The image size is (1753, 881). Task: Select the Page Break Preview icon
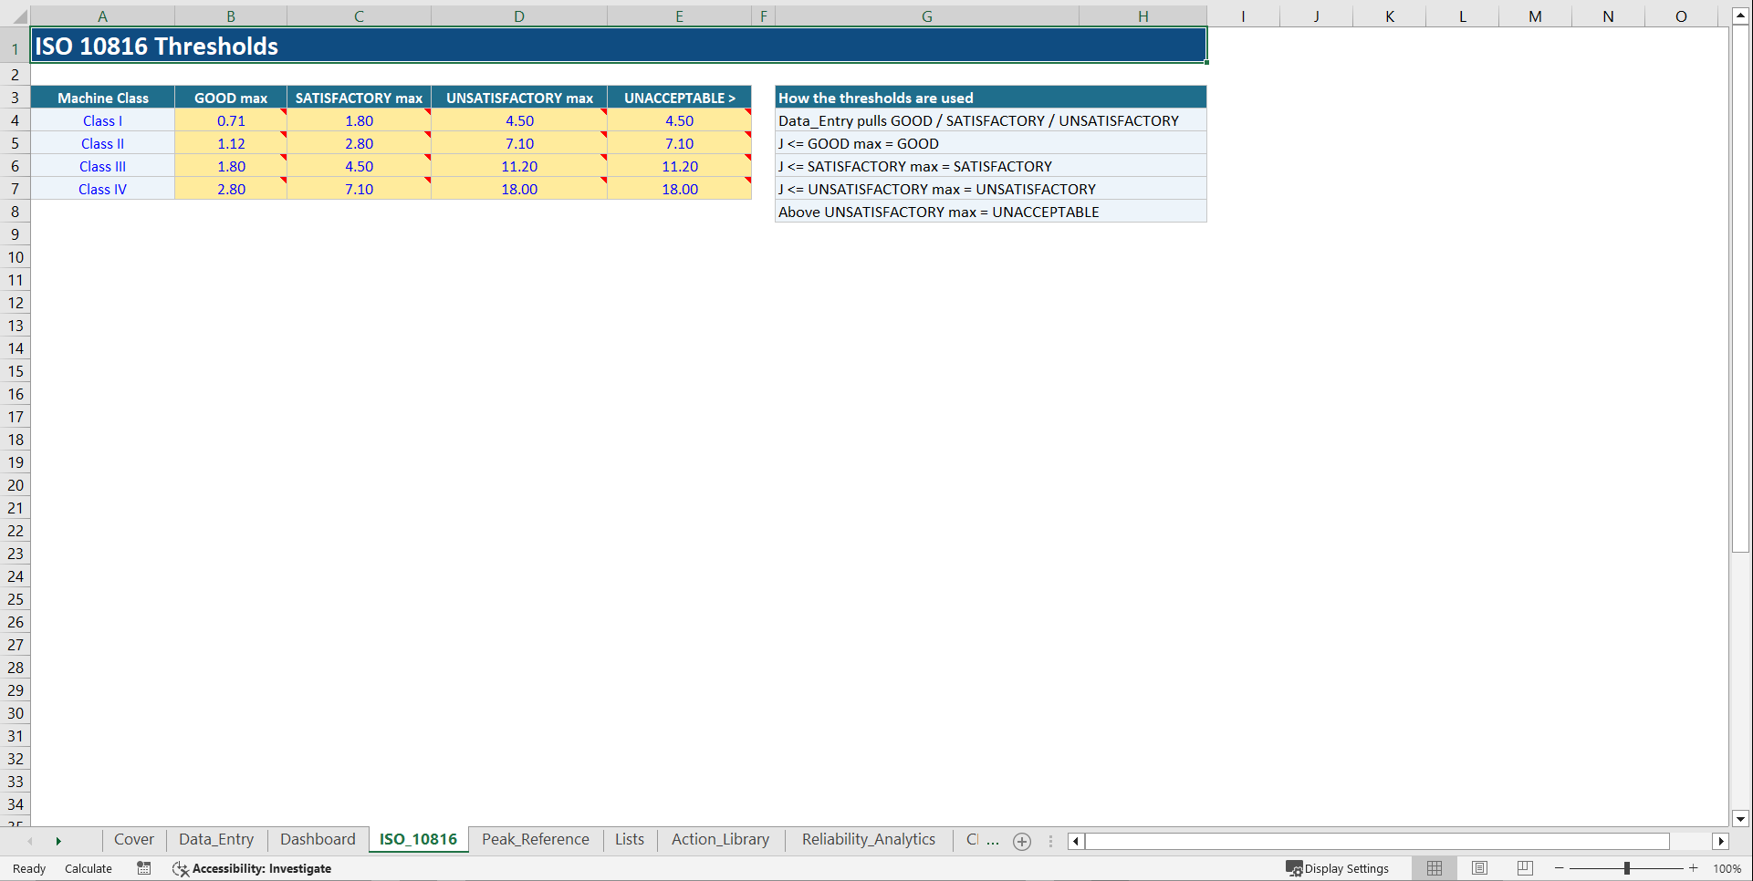[1525, 868]
